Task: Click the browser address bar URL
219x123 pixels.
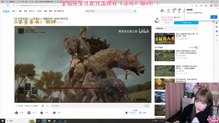Action: point(62,5)
